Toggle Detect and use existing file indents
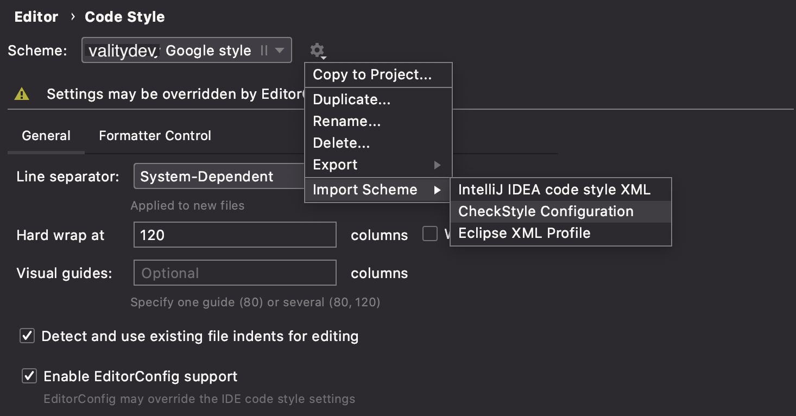 (x=27, y=336)
